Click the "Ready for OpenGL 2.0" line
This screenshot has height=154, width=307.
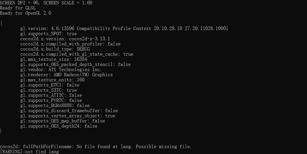(25, 13)
